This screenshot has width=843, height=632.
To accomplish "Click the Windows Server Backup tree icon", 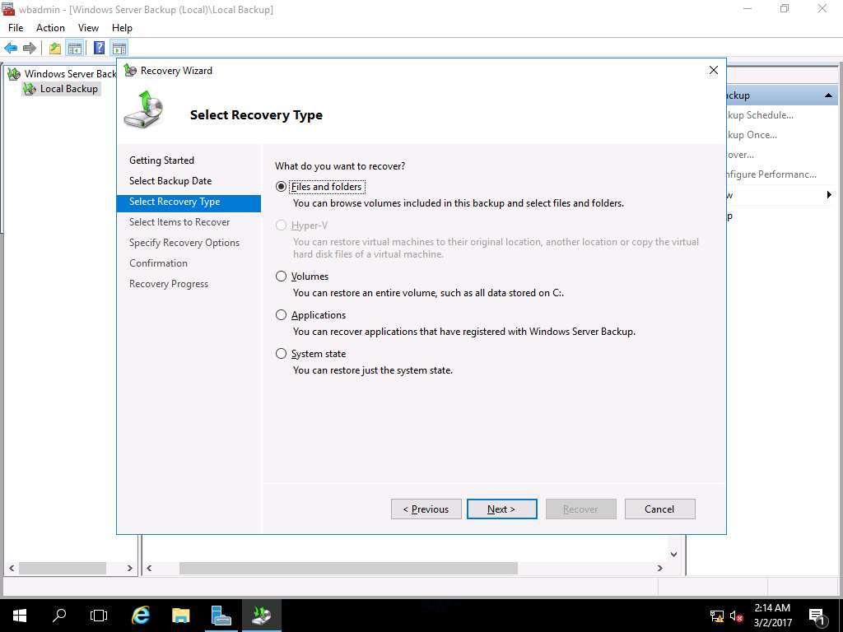I will [14, 73].
